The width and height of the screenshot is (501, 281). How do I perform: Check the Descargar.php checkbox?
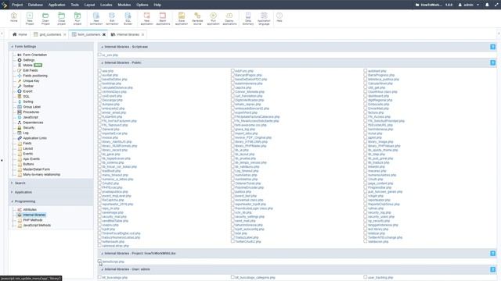coord(99,100)
